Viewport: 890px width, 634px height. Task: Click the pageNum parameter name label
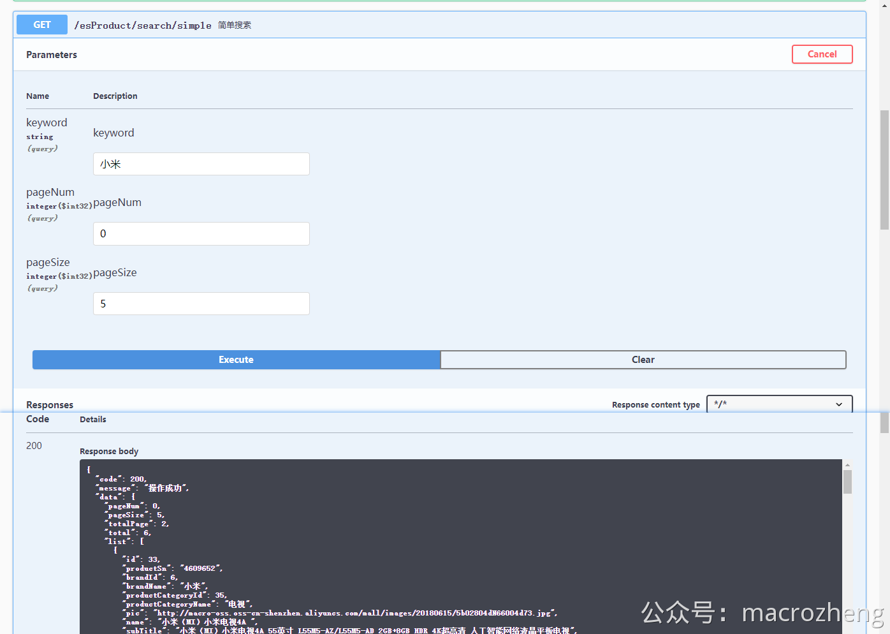[50, 192]
